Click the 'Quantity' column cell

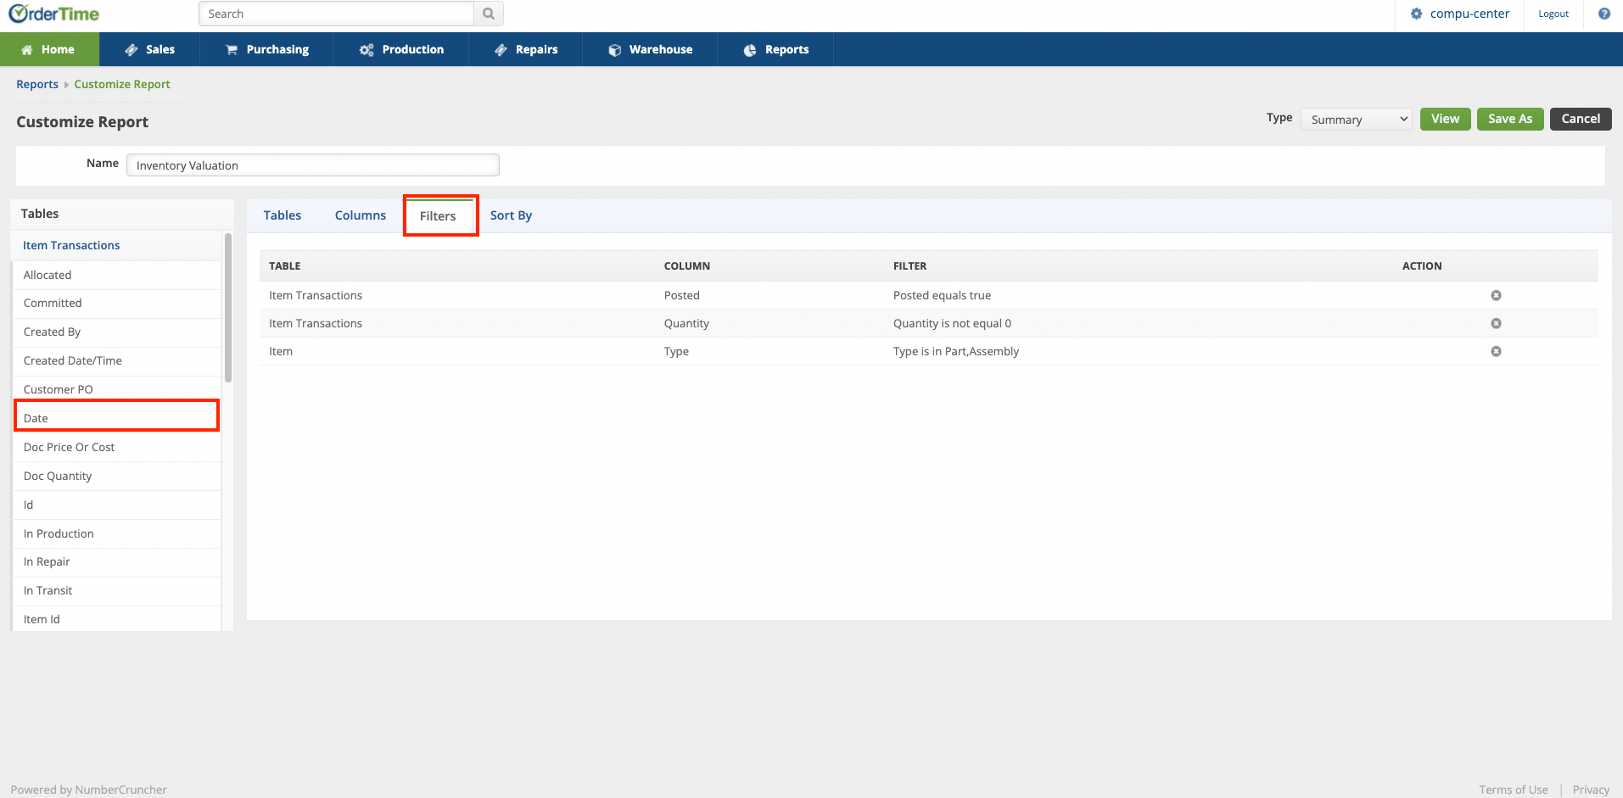pyautogui.click(x=686, y=323)
